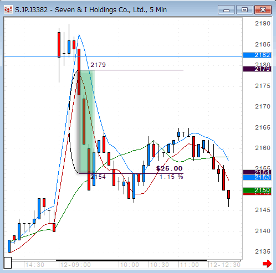The height and width of the screenshot is (273, 276).
Task: Click the 2140 price axis label
Action: click(263, 231)
